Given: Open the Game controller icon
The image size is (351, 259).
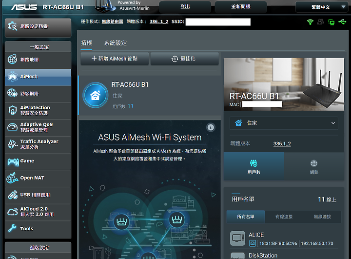Looking at the screenshot, I should [13, 161].
